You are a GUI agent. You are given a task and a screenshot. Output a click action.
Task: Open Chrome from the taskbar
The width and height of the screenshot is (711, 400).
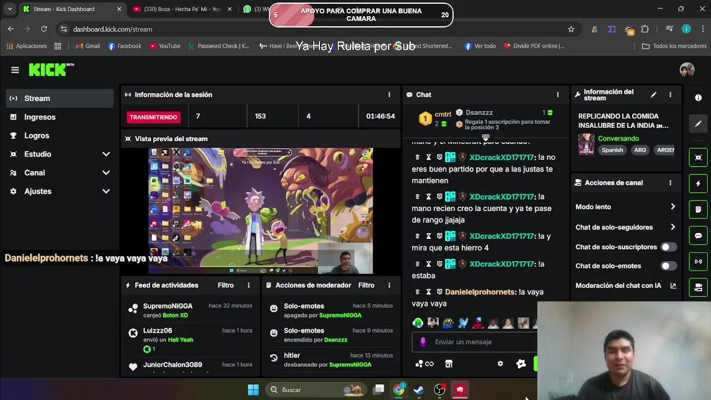(x=399, y=390)
